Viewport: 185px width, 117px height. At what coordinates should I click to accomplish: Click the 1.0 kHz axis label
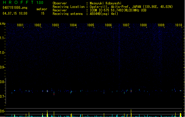coord(2,53)
